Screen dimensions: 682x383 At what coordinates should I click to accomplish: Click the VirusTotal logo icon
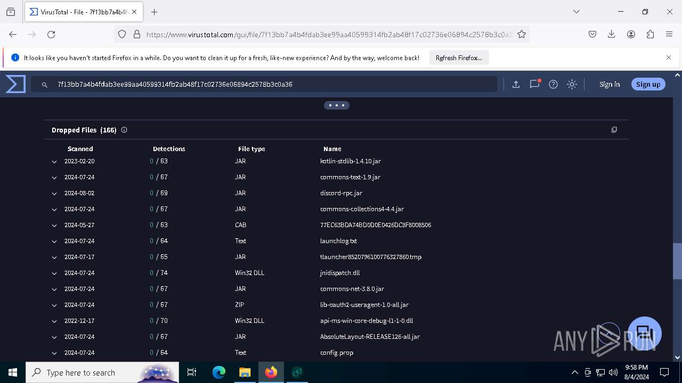[15, 84]
